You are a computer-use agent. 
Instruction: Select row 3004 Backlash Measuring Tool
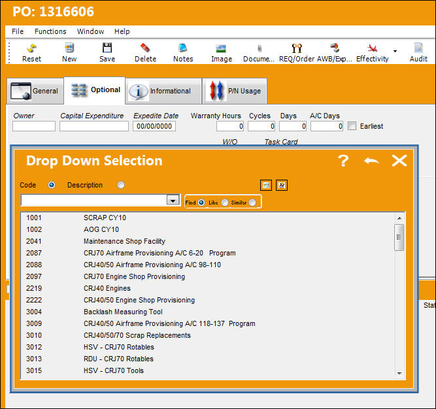[x=207, y=312]
